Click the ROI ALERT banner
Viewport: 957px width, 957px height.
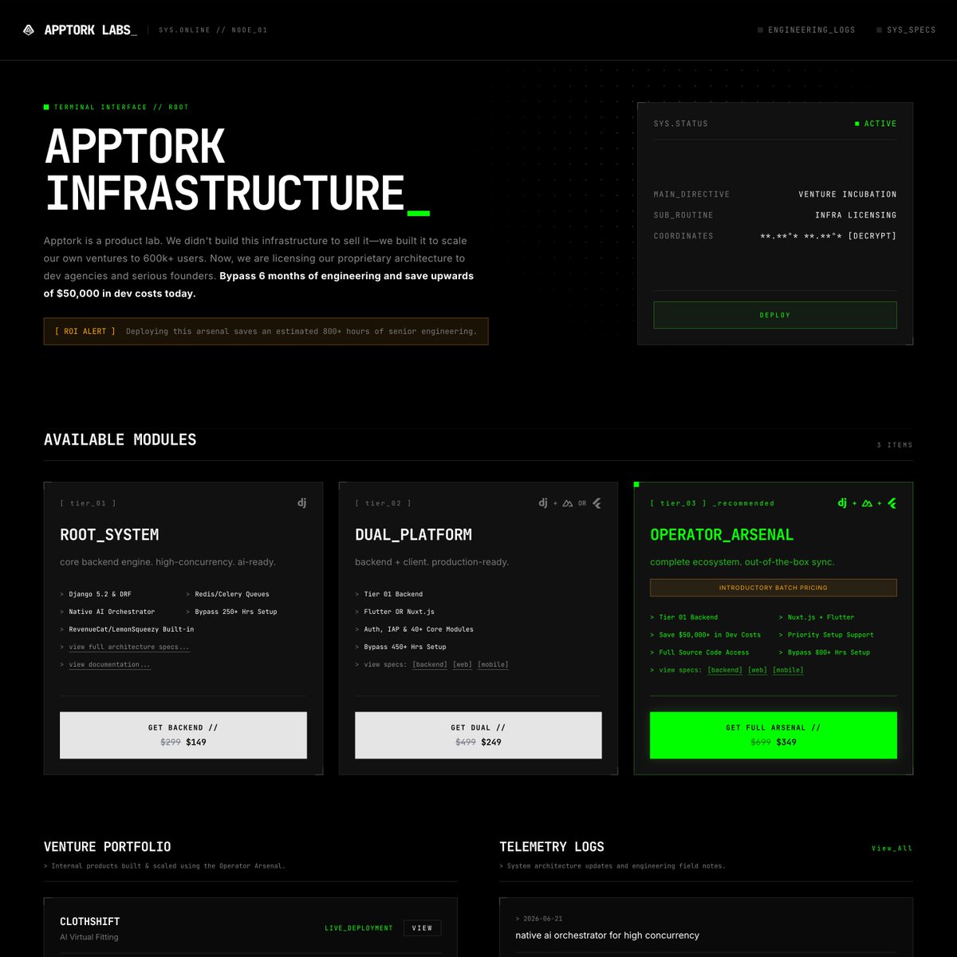pos(266,331)
